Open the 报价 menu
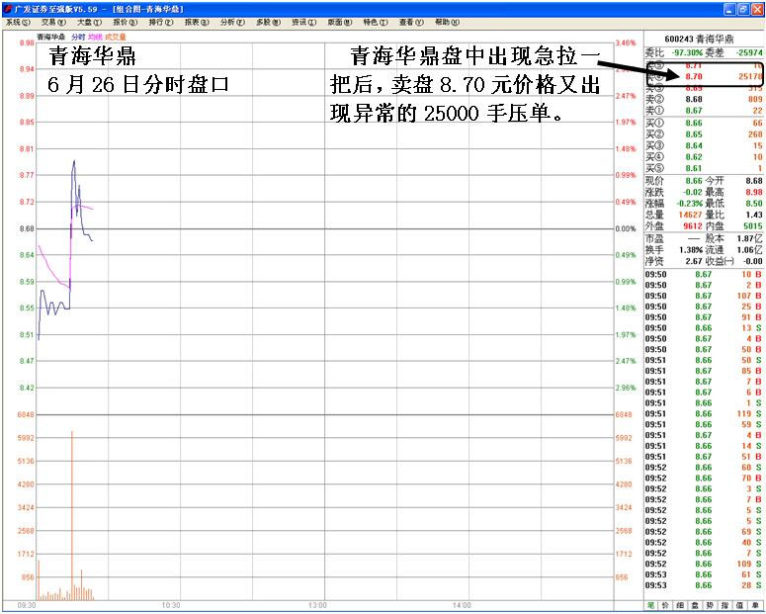The width and height of the screenshot is (766, 614). pyautogui.click(x=126, y=23)
